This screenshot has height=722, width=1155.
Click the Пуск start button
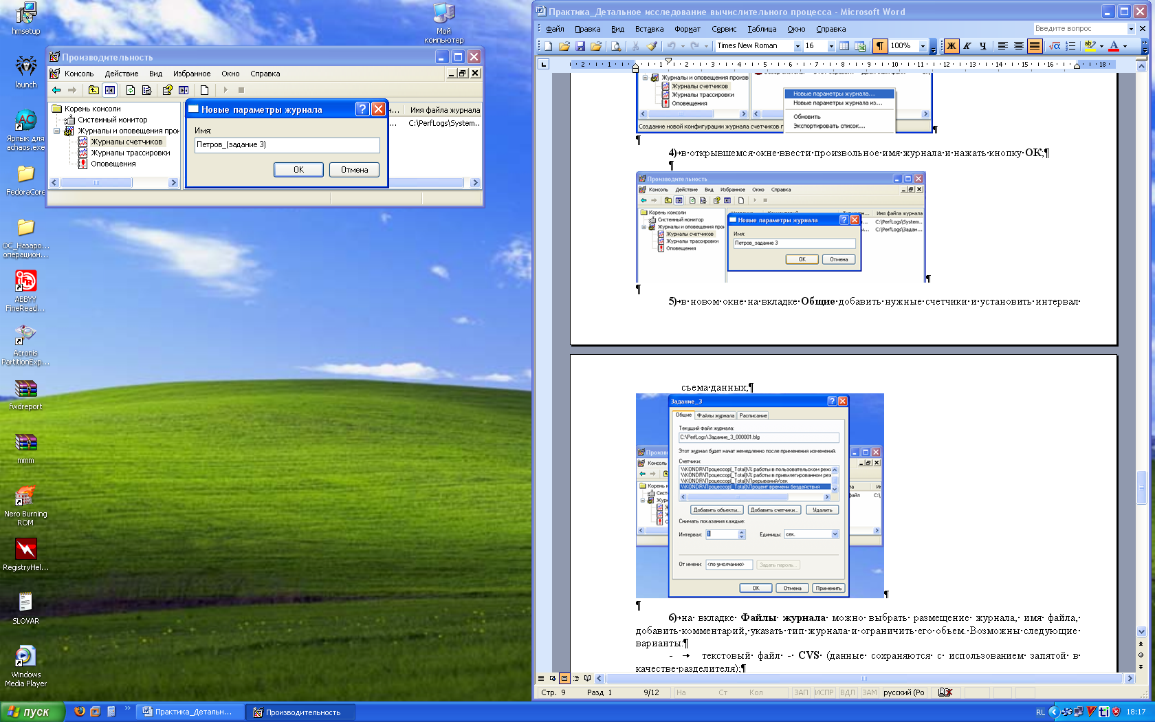pos(32,712)
